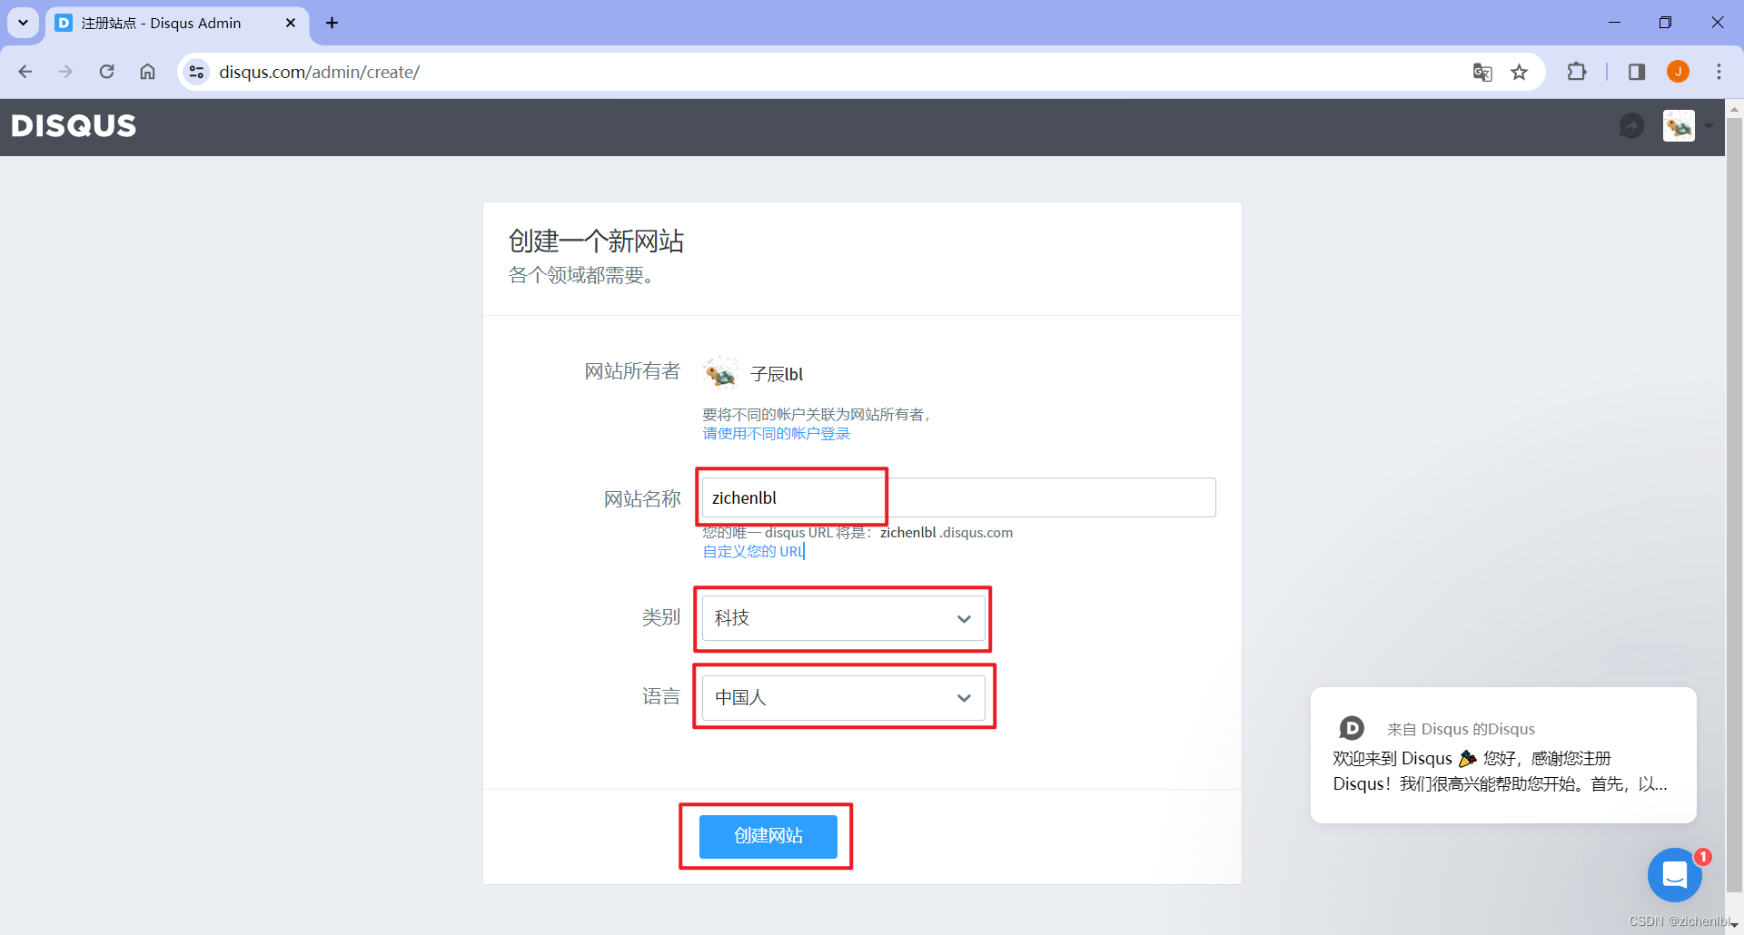Click the zichenlbl .disqus.com URL text
Image resolution: width=1744 pixels, height=935 pixels.
(x=946, y=533)
